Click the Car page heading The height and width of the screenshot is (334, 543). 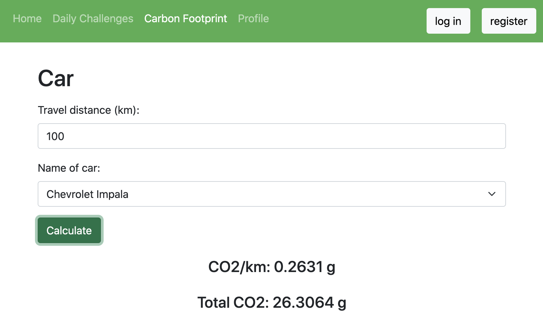click(56, 78)
